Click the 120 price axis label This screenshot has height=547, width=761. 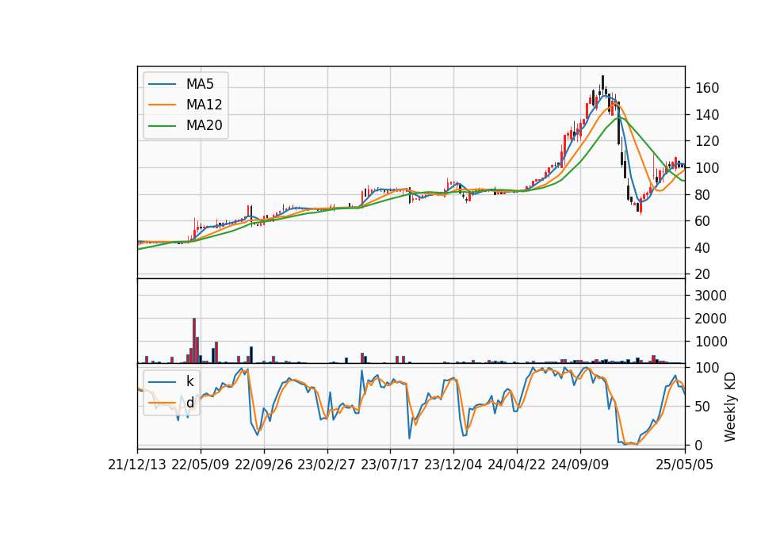pos(706,142)
